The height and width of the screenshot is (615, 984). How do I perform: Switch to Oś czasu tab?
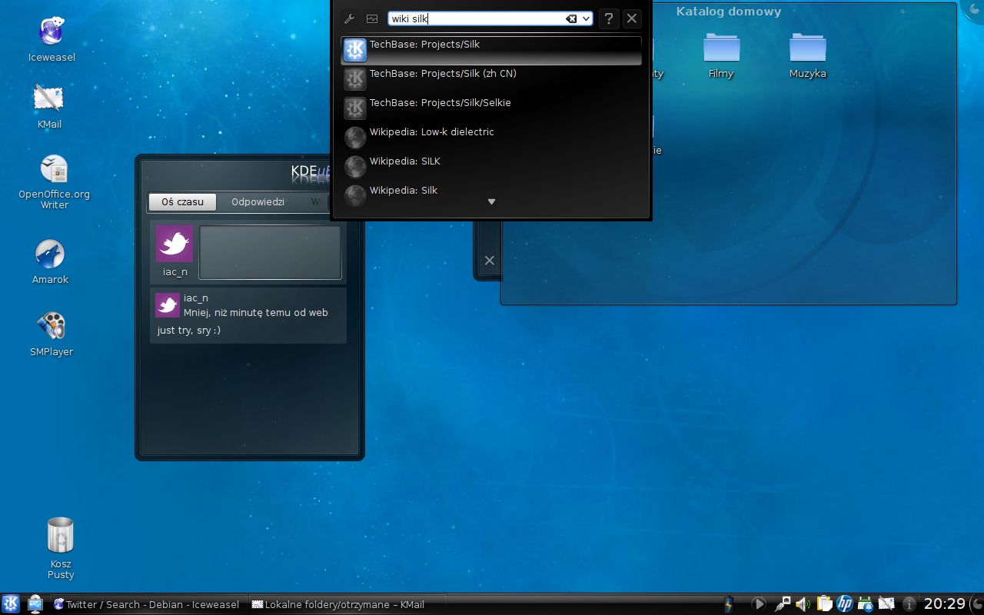[x=182, y=201]
